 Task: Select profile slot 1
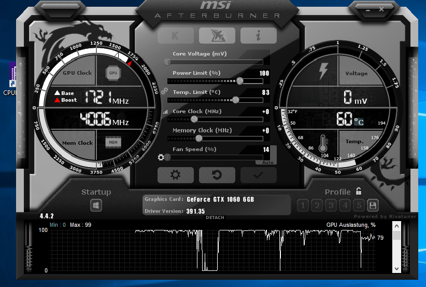point(303,206)
